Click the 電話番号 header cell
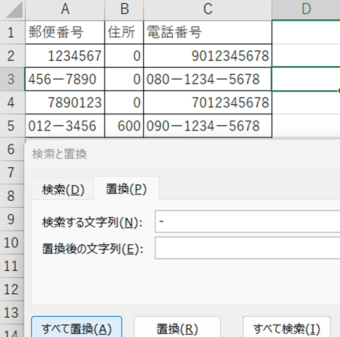Viewport: 340px width, 337px height. pos(208,33)
